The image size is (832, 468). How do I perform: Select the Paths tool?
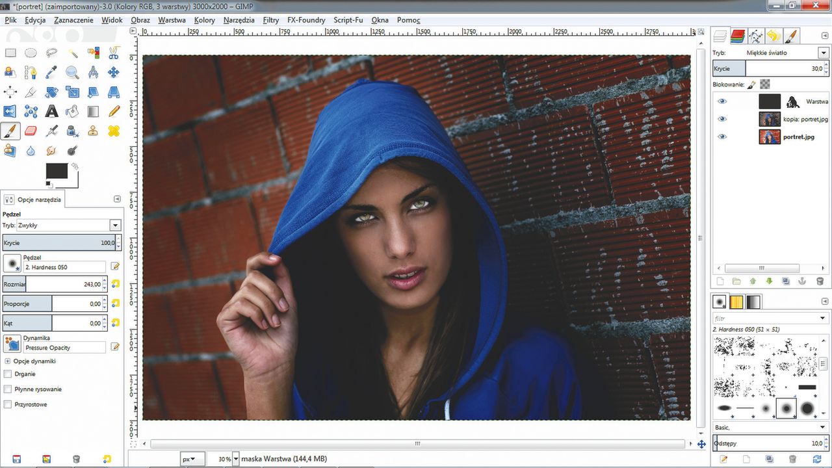(31, 73)
